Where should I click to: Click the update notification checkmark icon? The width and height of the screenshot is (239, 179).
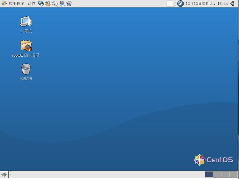[181, 4]
